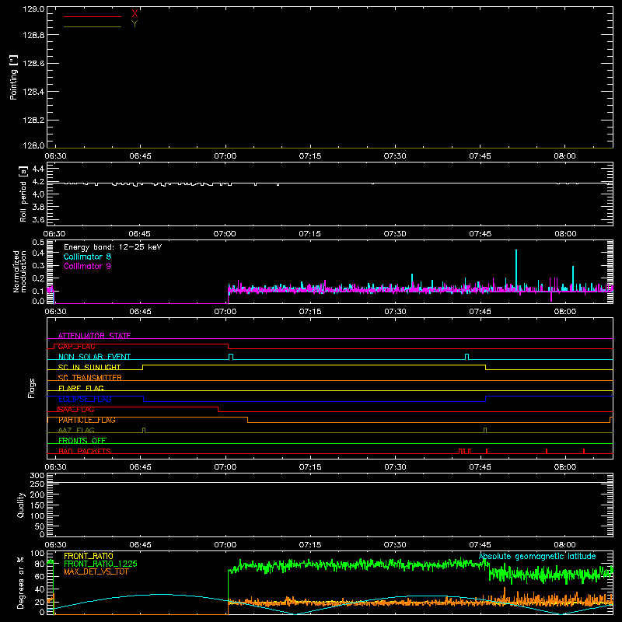Click the 128.2 tick label on Pointing axis
Viewport: 622px width, 622px height.
click(x=33, y=121)
